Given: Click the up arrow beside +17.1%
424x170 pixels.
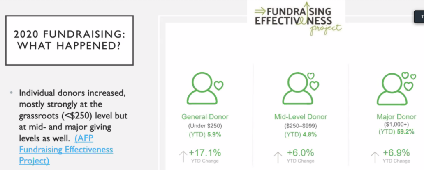Looking at the screenshot, I should tap(183, 156).
